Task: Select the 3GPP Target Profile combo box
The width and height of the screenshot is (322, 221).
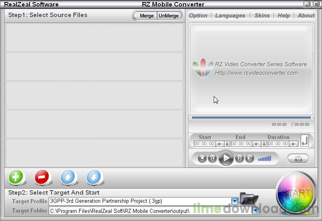Action: [144, 201]
